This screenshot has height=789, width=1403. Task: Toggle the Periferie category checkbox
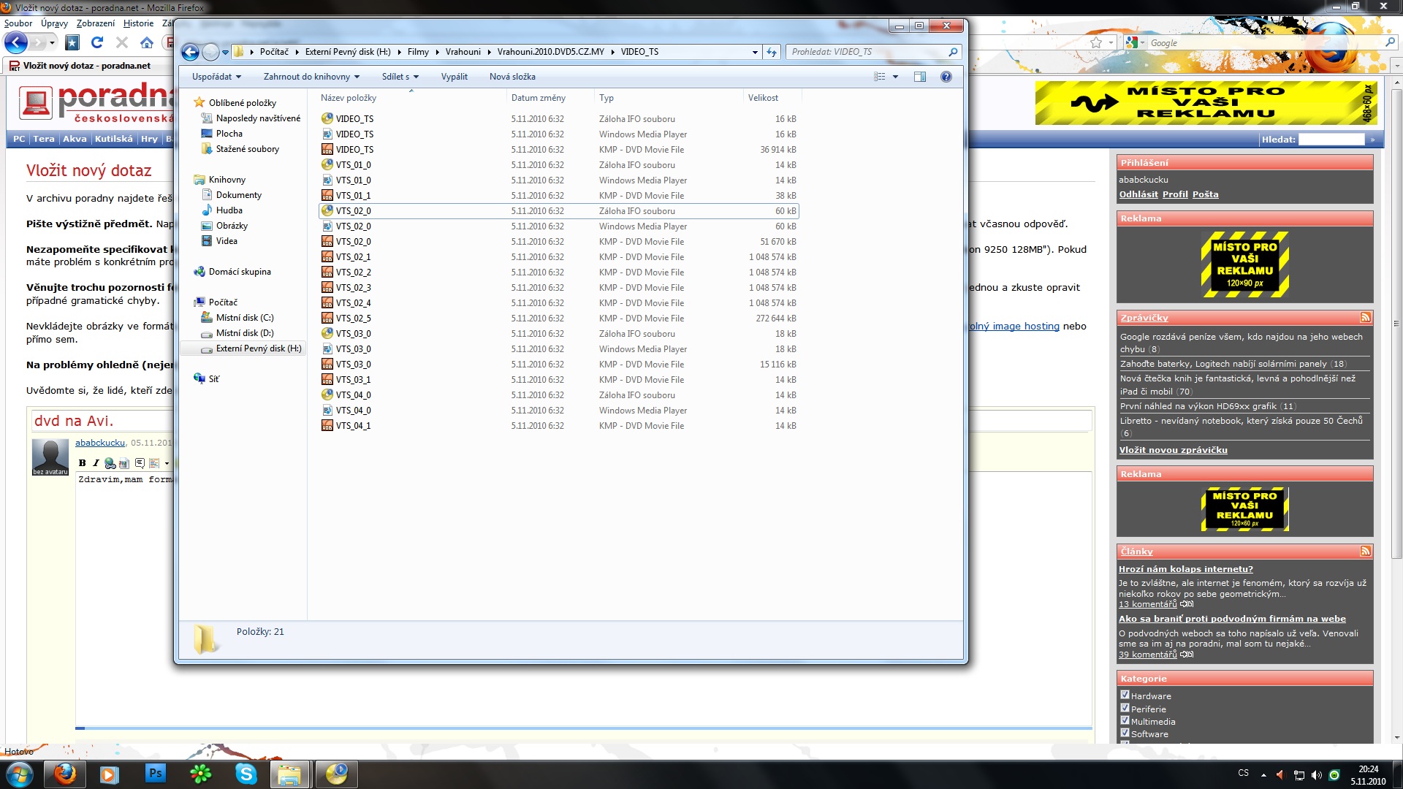[1125, 708]
